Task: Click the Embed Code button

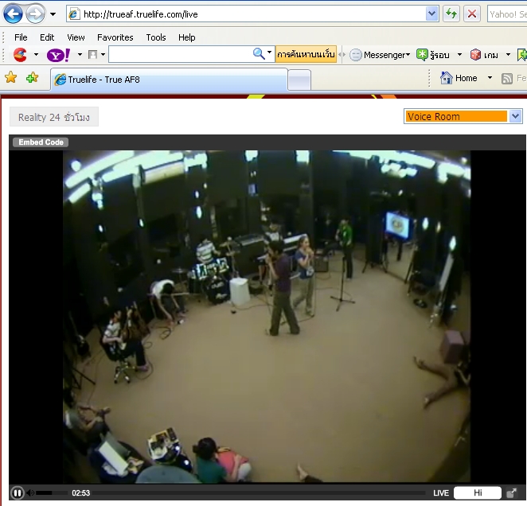Action: click(x=41, y=142)
